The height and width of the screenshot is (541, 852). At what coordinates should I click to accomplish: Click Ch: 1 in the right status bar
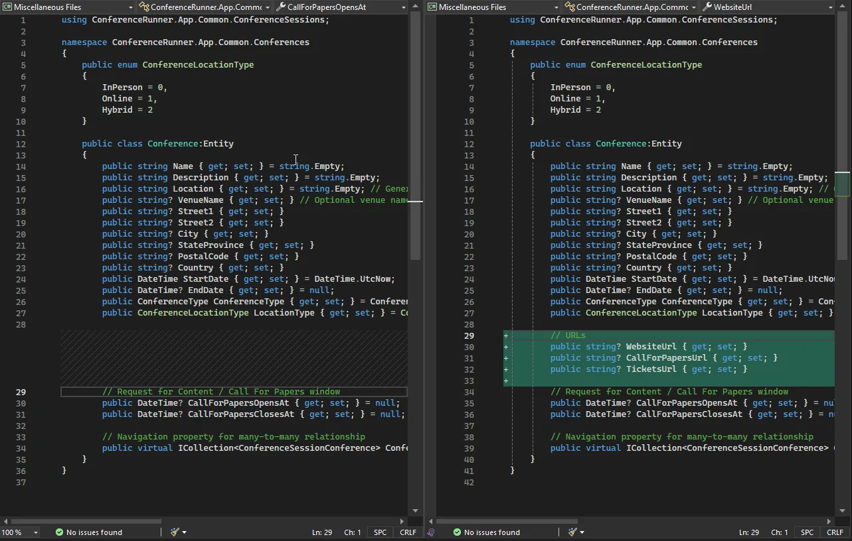779,532
